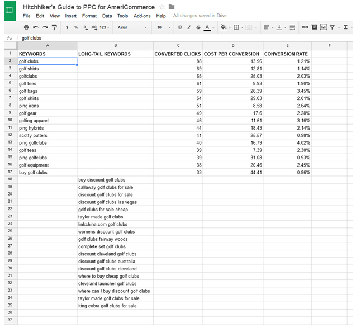Viewport: 356px width, 328px height.
Task: Click 'All changes saved in Drive' status
Action: (200, 16)
